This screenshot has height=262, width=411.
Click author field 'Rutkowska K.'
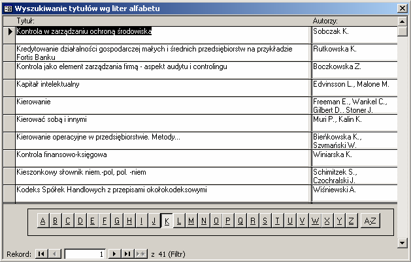coord(355,53)
